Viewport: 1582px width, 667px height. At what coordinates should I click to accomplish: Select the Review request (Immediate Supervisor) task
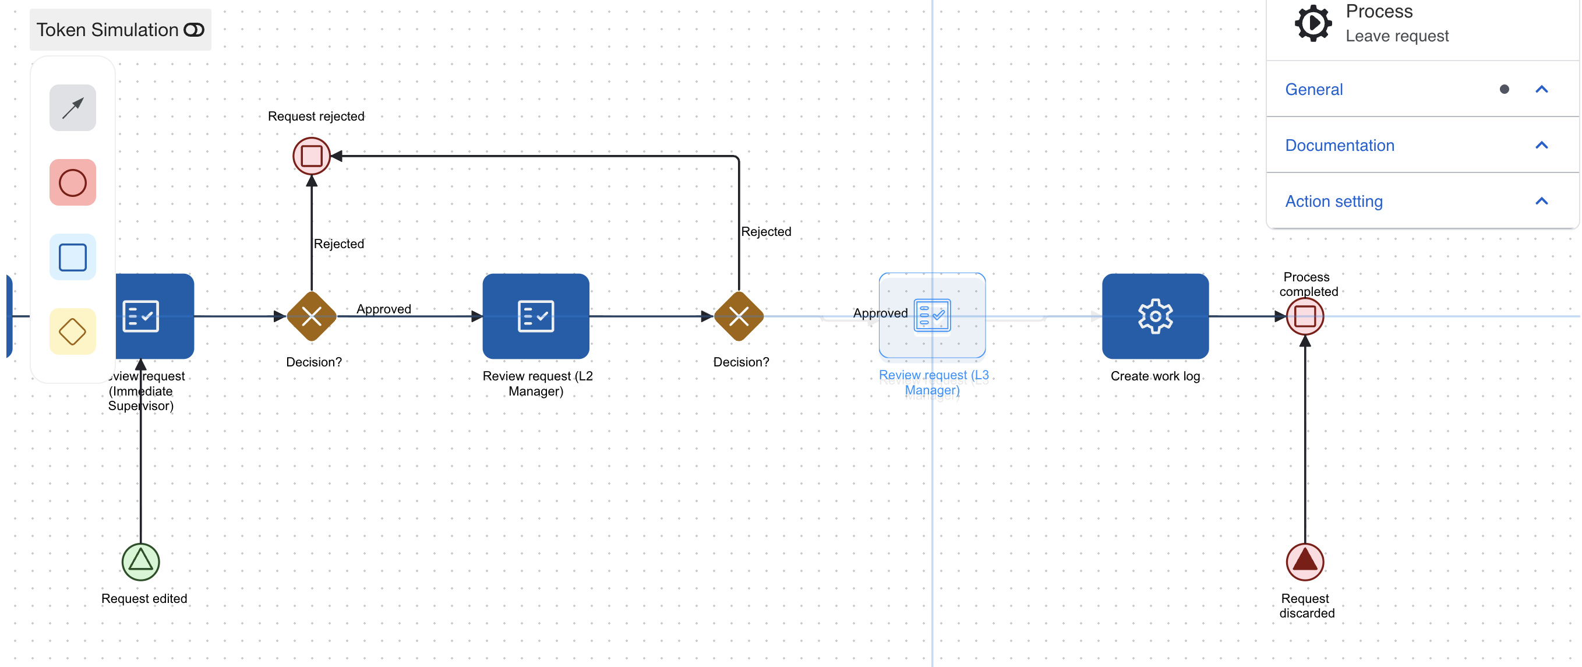pos(155,316)
